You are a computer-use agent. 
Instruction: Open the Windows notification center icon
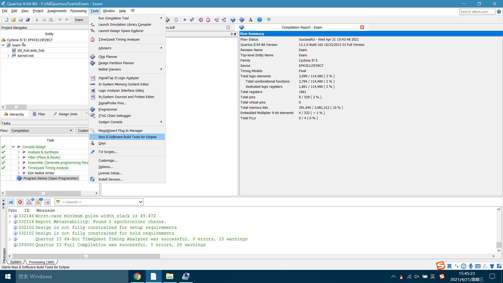(x=492, y=276)
